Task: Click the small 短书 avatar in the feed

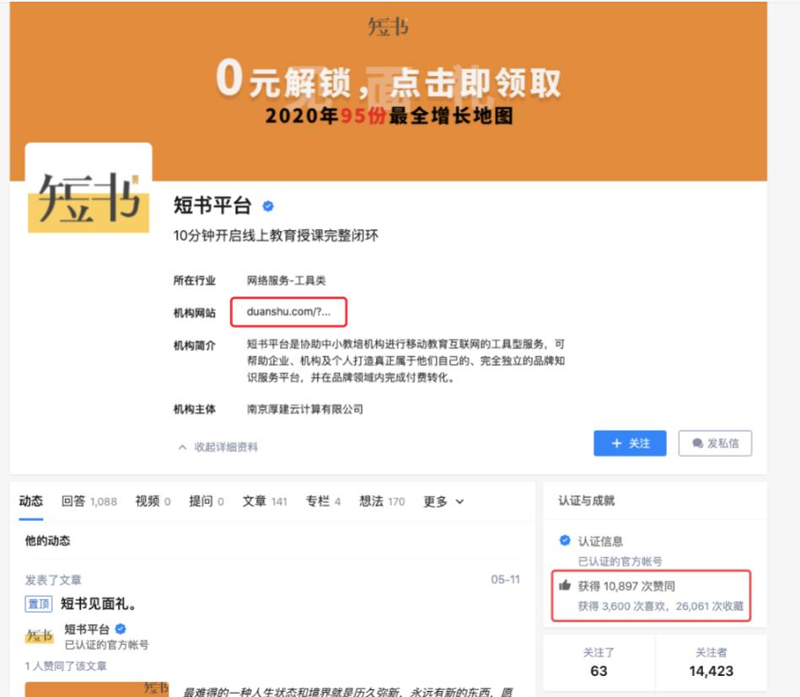Action: point(39,635)
